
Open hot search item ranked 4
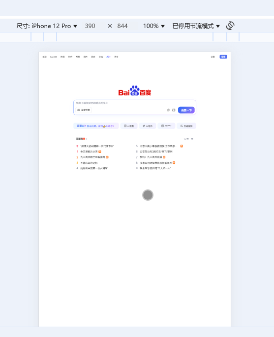94,168
